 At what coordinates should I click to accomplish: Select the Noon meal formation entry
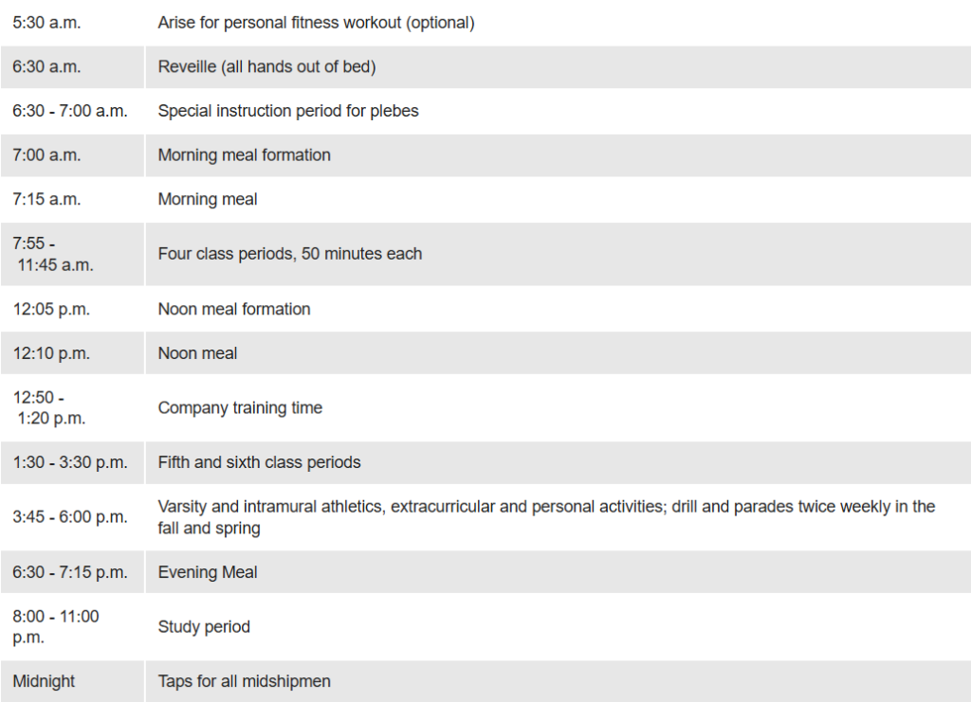[234, 309]
